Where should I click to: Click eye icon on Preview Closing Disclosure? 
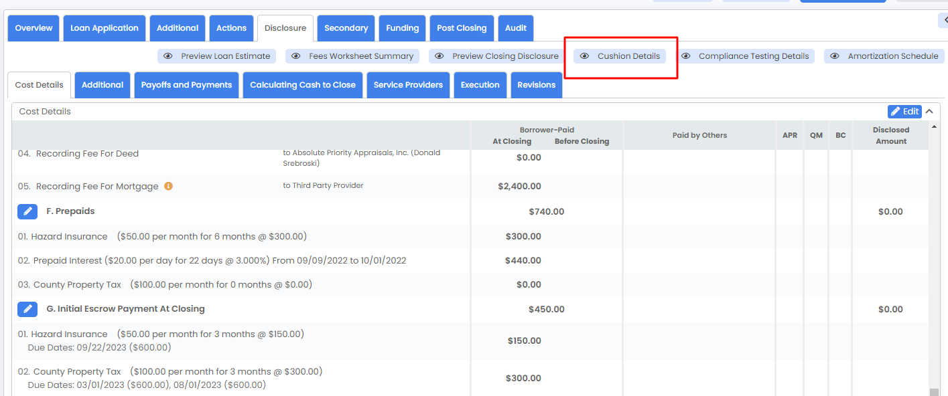(439, 56)
